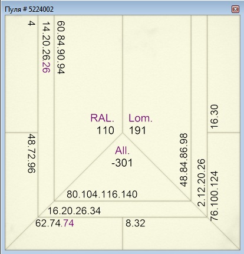This screenshot has width=244, height=254.
Task: Click the All. player name label
Action: pos(122,151)
